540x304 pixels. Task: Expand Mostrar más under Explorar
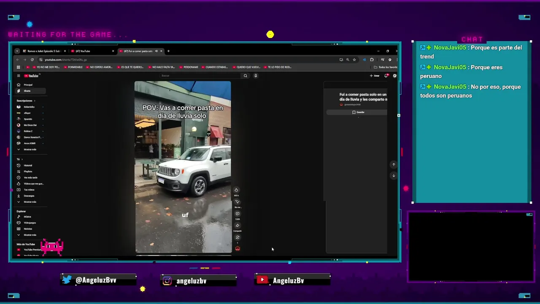30,235
